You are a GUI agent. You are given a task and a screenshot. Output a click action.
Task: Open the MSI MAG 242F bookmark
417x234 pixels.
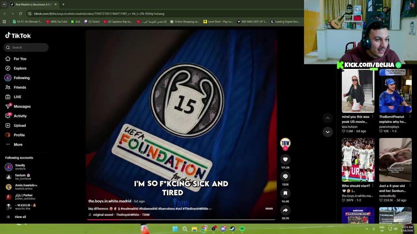click(x=252, y=22)
